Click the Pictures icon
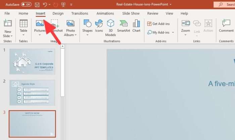Screen dimensions: 235x140 tap(40, 23)
